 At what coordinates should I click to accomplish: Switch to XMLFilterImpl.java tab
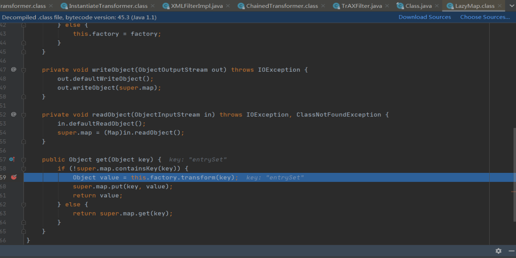tap(197, 6)
